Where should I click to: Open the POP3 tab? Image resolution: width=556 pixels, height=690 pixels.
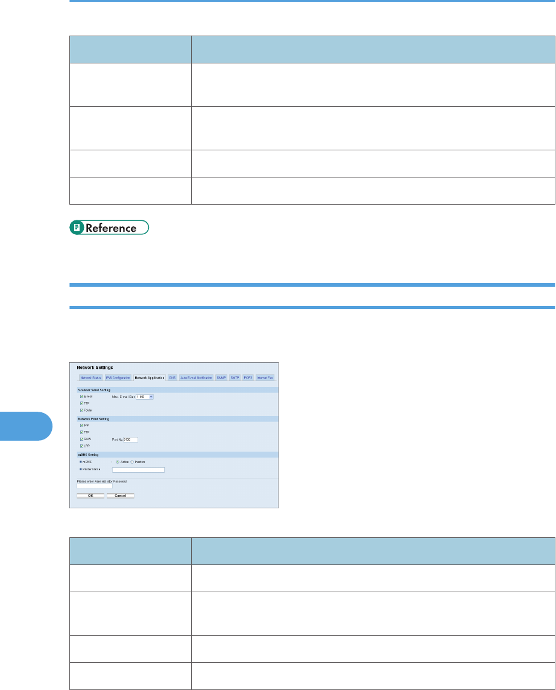point(248,377)
